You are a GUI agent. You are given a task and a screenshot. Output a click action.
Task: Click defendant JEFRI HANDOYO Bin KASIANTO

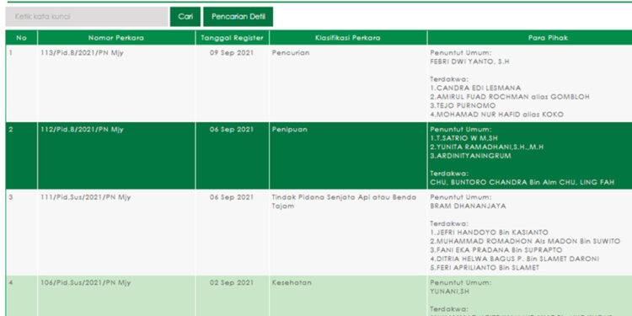489,233
